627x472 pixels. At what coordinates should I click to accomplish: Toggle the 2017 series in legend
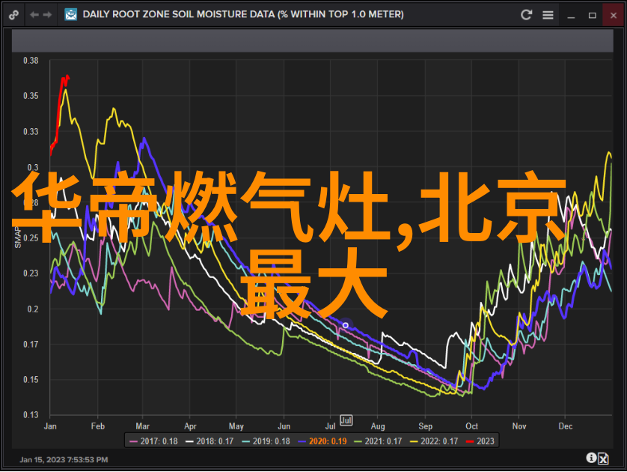tap(153, 441)
